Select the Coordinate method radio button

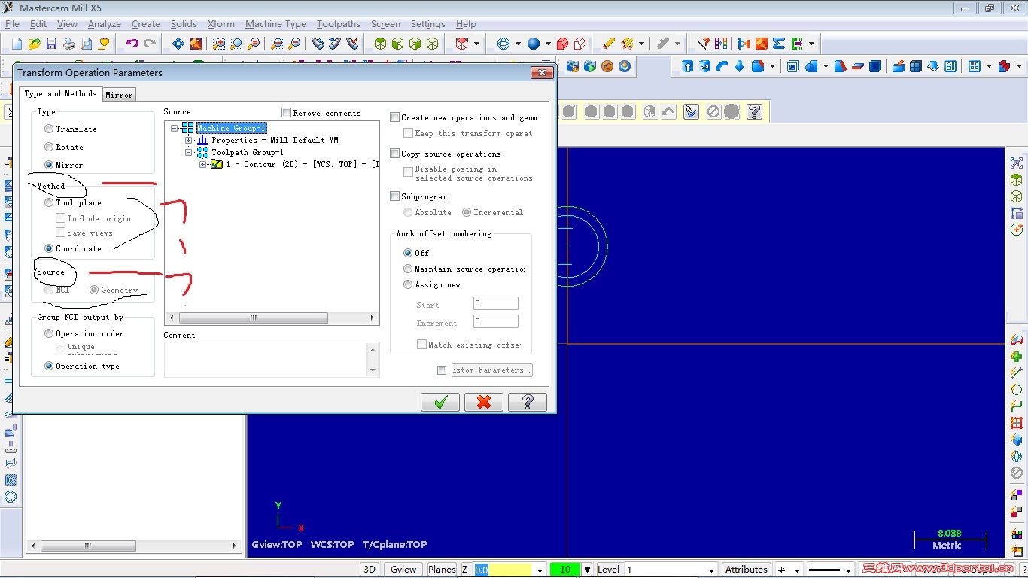(49, 248)
